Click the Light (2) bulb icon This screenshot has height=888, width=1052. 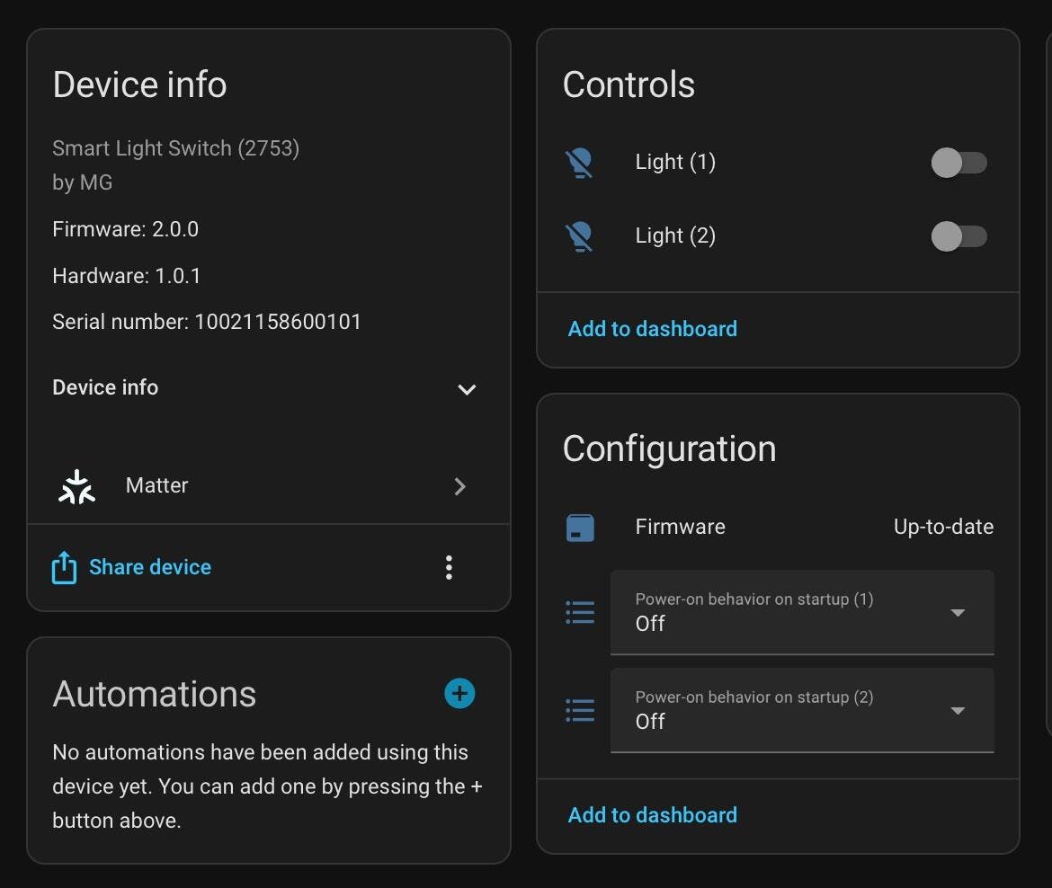coord(580,236)
